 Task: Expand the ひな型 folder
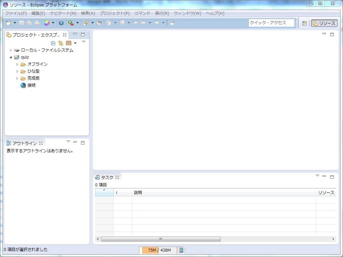[x=17, y=71]
